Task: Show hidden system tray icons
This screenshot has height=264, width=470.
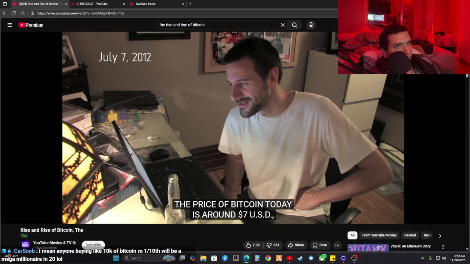Action: (x=422, y=258)
